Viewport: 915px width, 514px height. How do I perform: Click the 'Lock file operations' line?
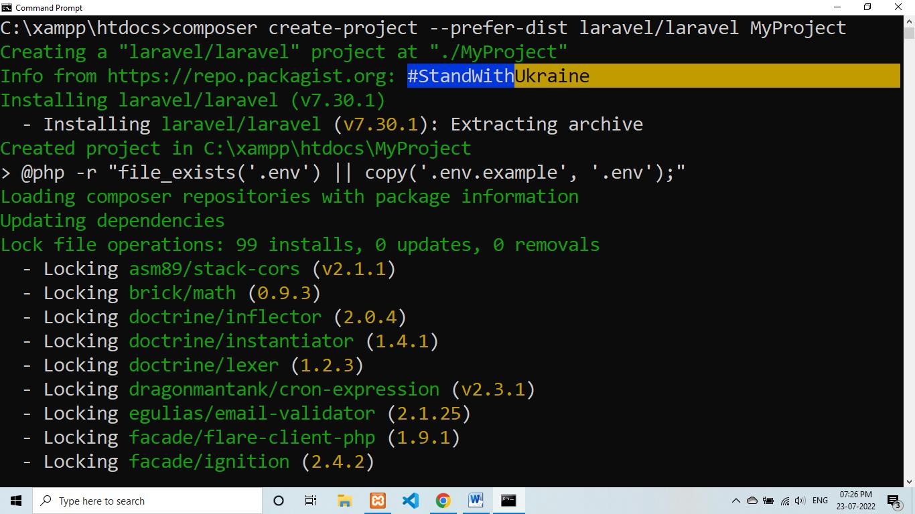[x=300, y=245]
